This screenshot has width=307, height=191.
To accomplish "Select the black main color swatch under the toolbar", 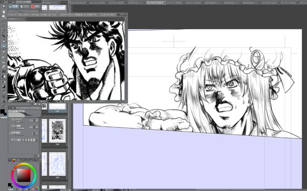I will tap(2, 112).
